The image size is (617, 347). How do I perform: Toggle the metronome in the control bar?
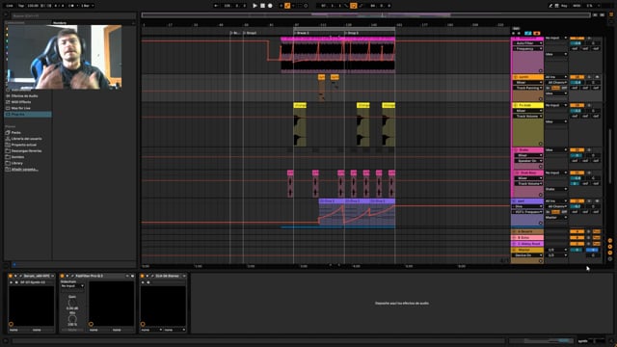pyautogui.click(x=72, y=6)
